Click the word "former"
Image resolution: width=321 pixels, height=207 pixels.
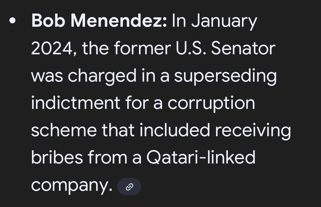pyautogui.click(x=142, y=48)
